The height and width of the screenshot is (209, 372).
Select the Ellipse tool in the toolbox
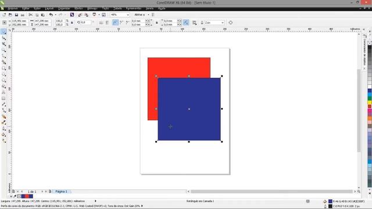click(3, 74)
